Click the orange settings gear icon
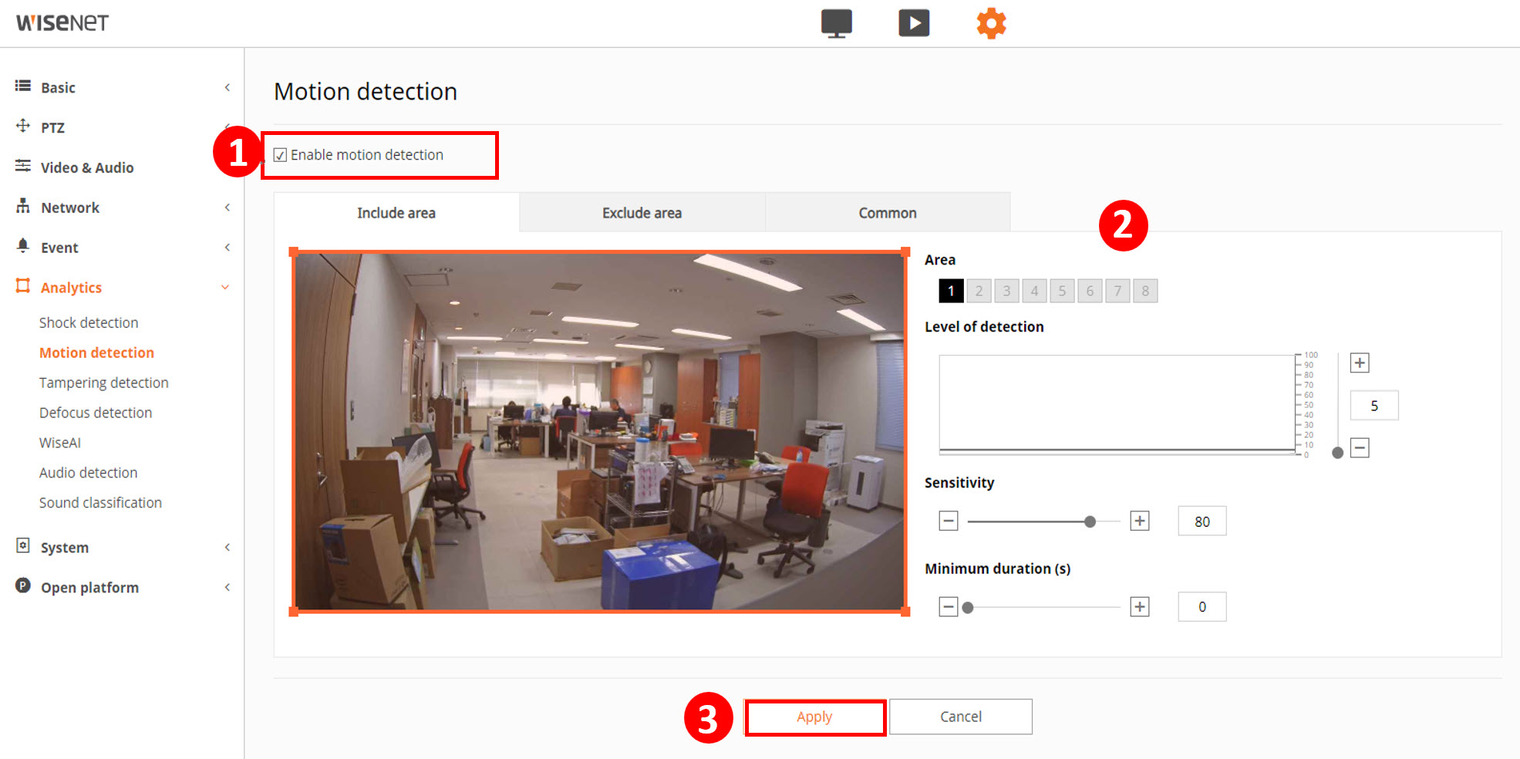 coord(991,23)
